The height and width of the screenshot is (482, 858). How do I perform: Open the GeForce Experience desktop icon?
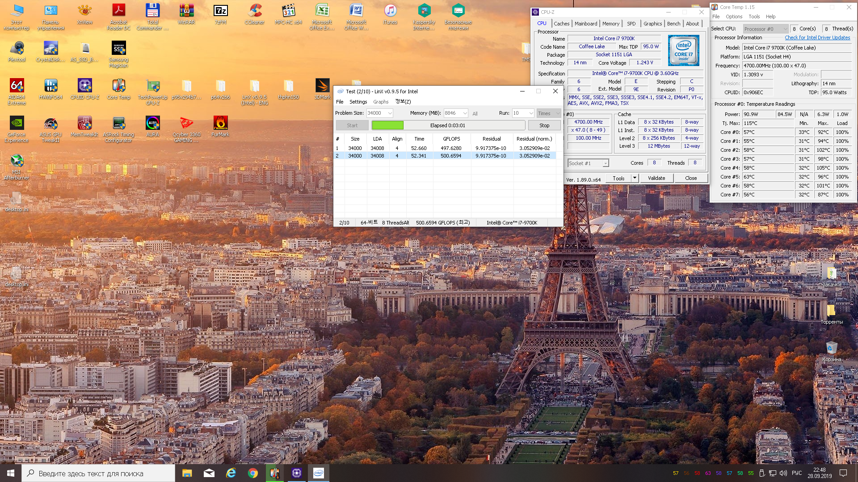17,123
